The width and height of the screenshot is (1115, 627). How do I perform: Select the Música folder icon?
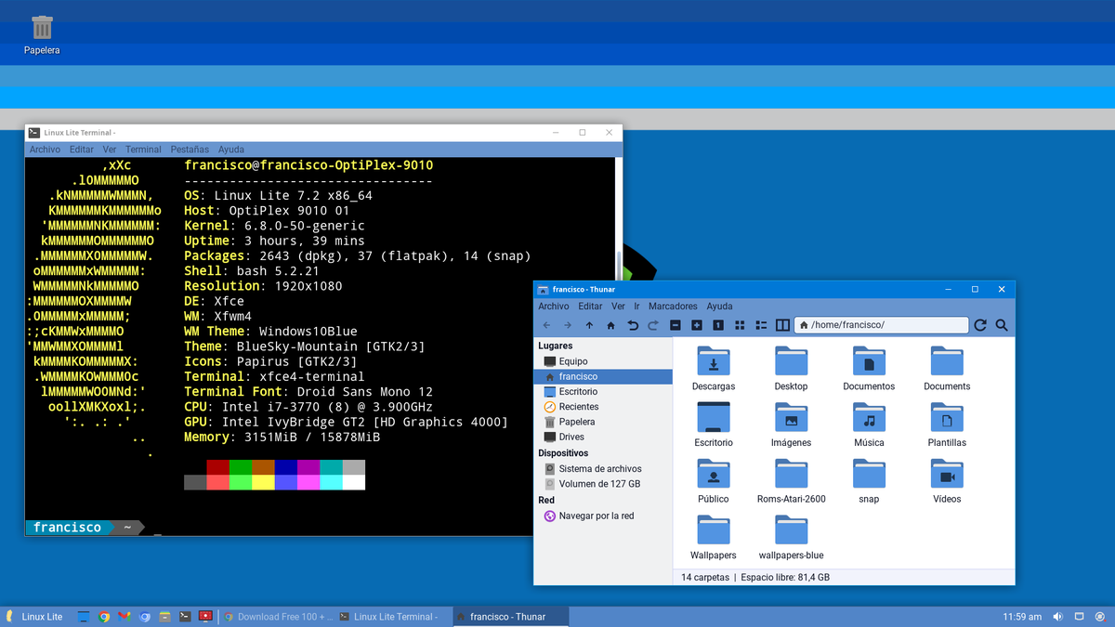(x=869, y=417)
